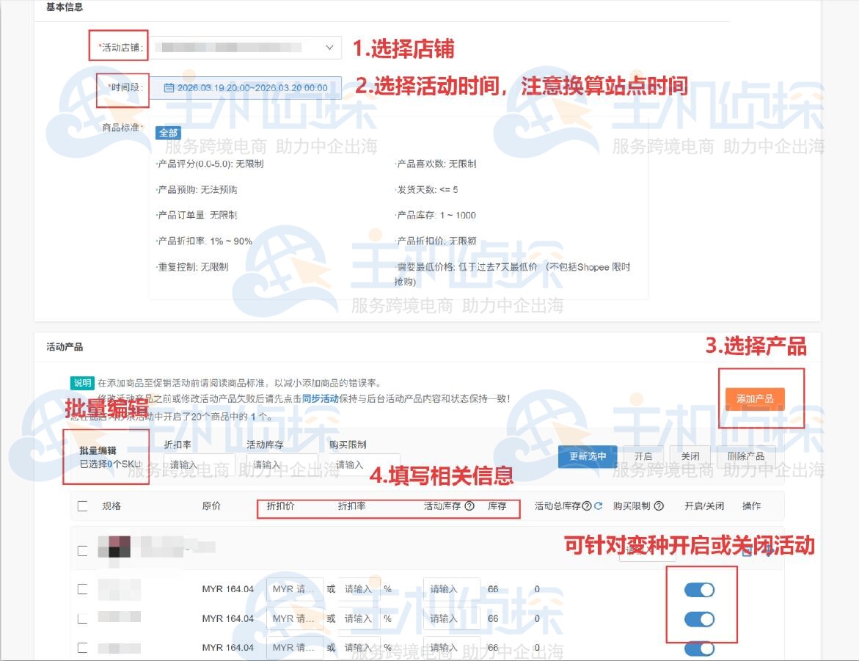The height and width of the screenshot is (661, 859).
Task: Check the select-all checkbox in the table header
Action: tap(83, 505)
